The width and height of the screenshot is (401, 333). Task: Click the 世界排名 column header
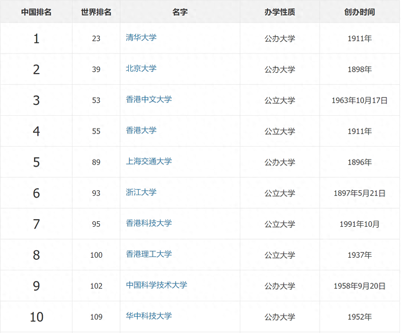coord(96,12)
